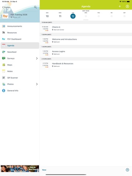
Task: Open Welcome and Introductions session
Action: click(x=86, y=40)
